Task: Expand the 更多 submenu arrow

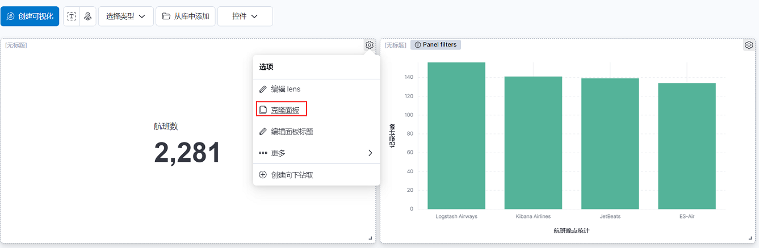Action: (x=370, y=153)
